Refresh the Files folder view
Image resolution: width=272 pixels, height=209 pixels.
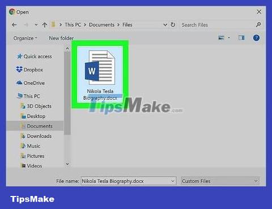tap(173, 25)
